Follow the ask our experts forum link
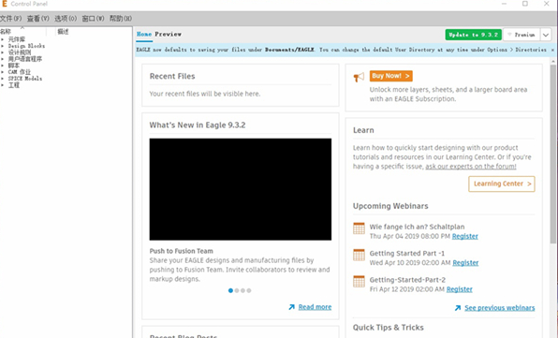 tap(470, 167)
